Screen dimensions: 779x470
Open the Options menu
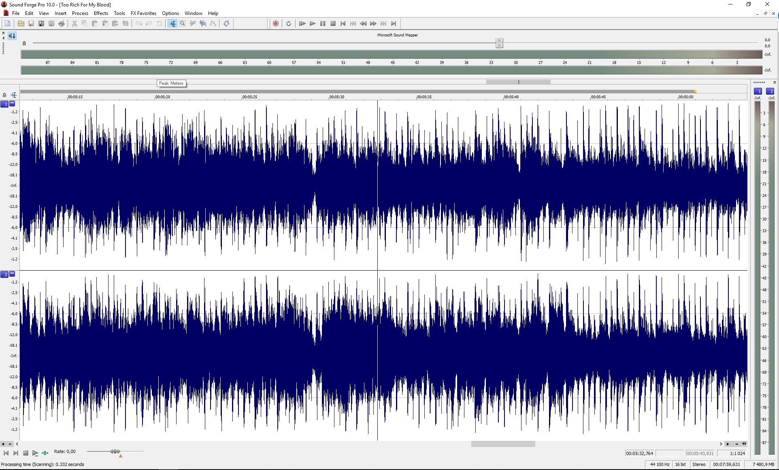170,13
